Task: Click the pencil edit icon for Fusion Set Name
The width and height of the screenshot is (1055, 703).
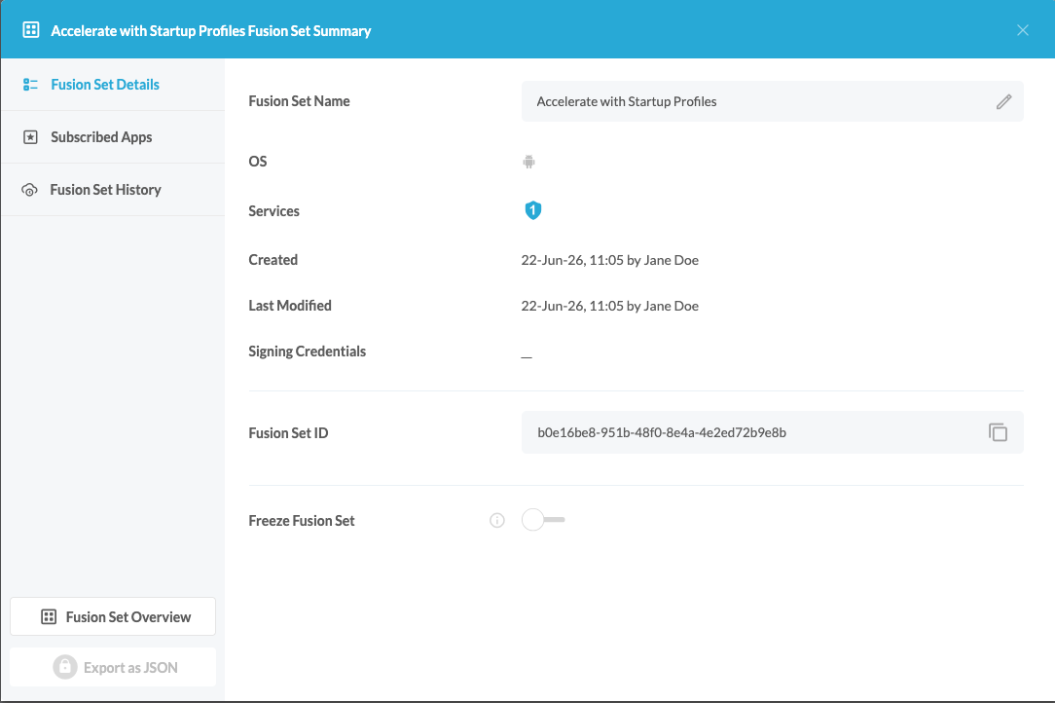Action: pyautogui.click(x=1003, y=101)
